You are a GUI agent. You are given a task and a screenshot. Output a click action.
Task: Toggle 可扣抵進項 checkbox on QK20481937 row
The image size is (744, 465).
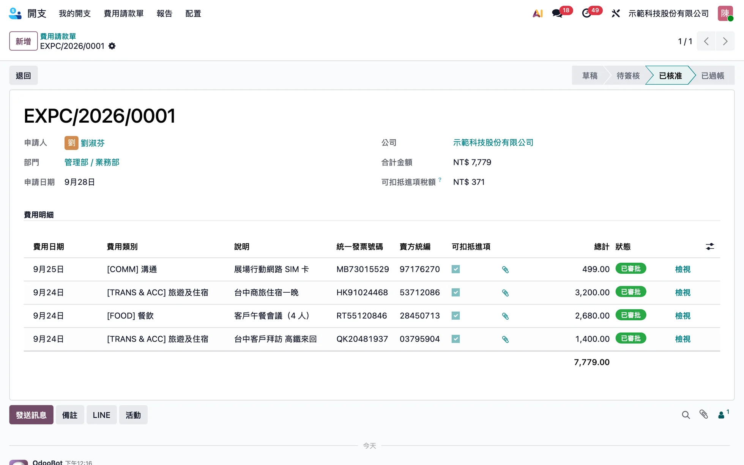456,339
